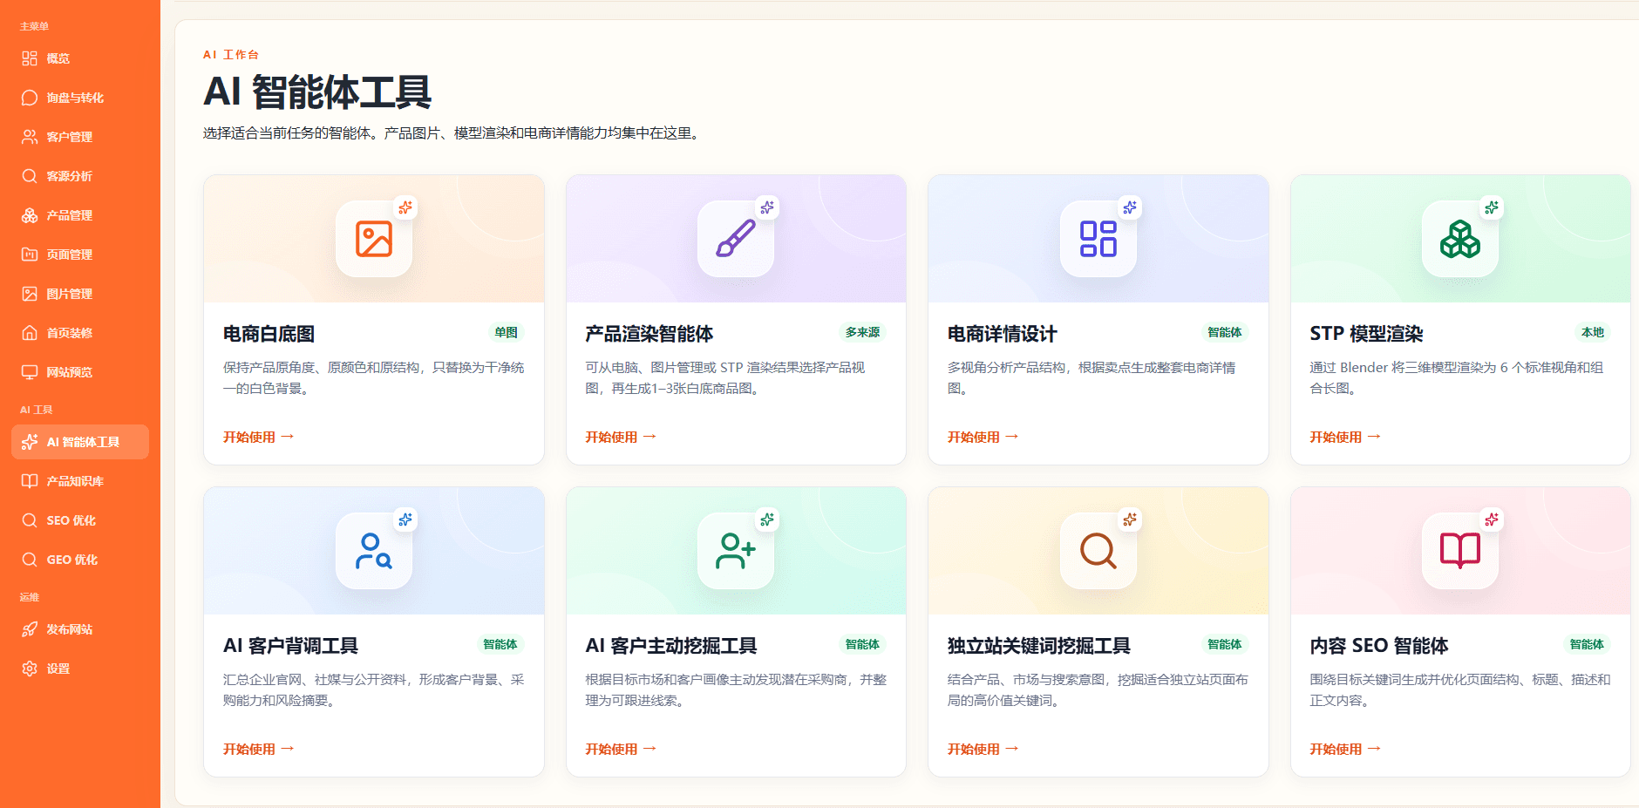
Task: Click the card title 内容 SEO 智能体
Action: click(x=1378, y=646)
